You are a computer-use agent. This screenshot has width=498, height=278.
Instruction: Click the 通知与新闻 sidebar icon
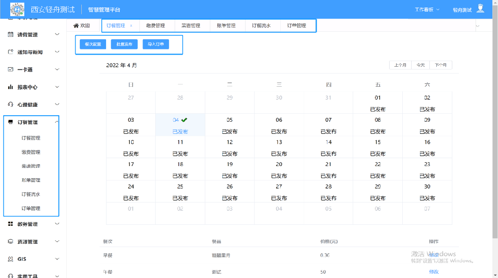coord(10,52)
